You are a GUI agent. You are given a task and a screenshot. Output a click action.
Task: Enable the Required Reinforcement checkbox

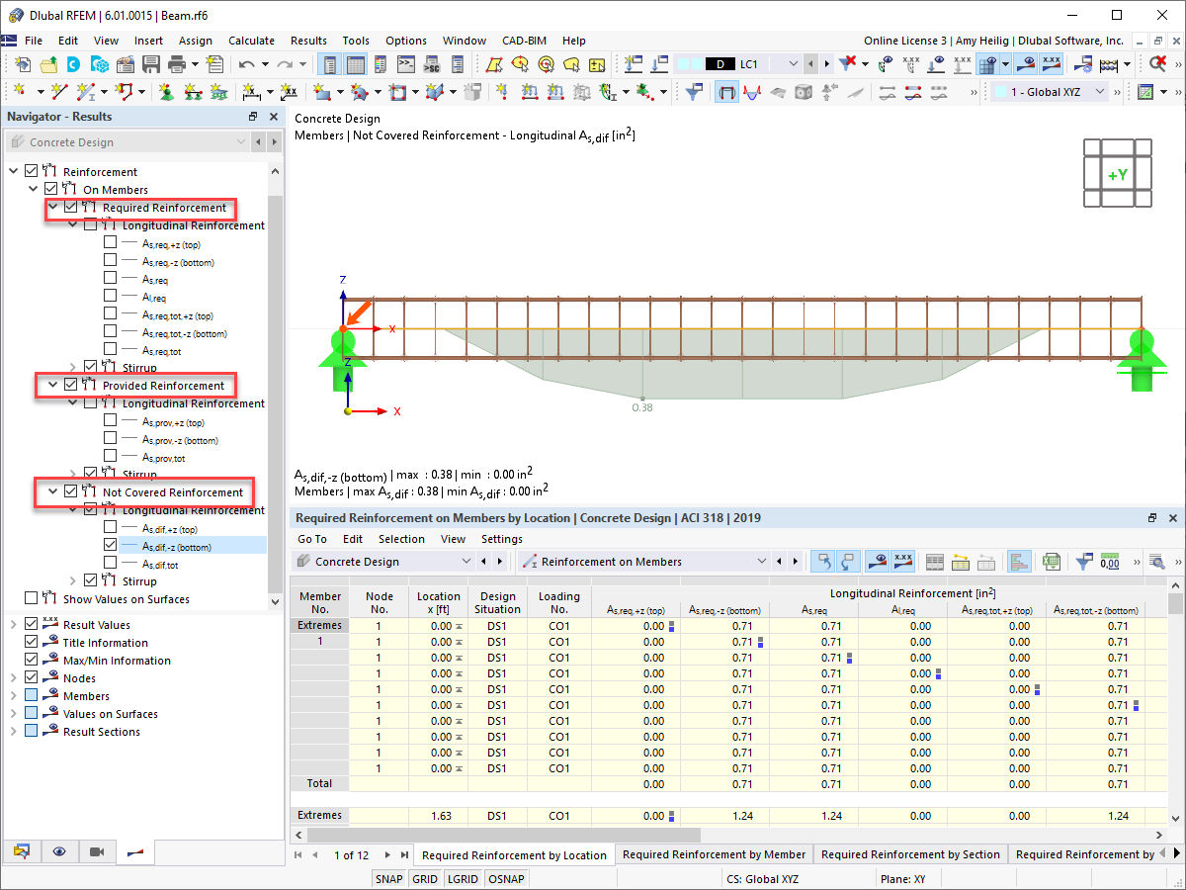point(69,209)
